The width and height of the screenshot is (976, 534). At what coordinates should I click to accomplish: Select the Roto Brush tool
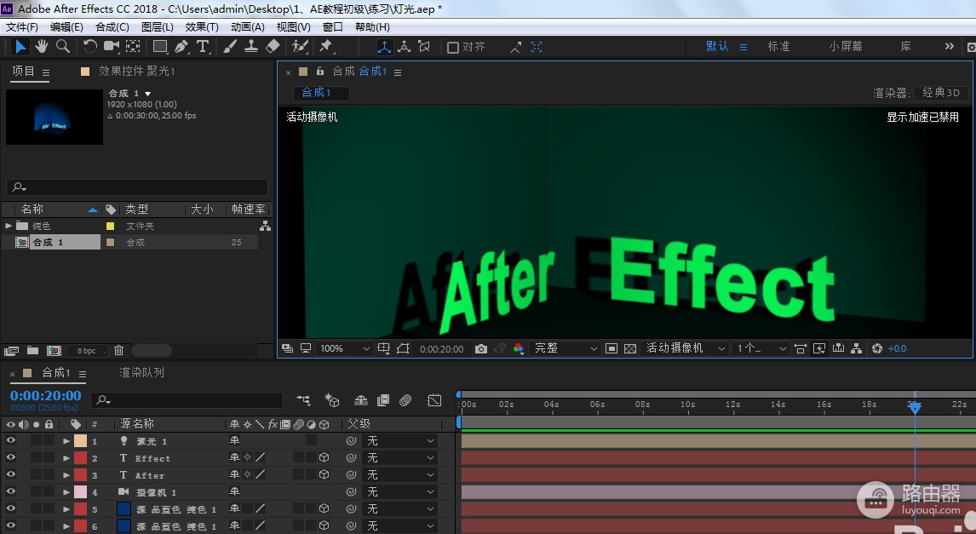pos(300,47)
